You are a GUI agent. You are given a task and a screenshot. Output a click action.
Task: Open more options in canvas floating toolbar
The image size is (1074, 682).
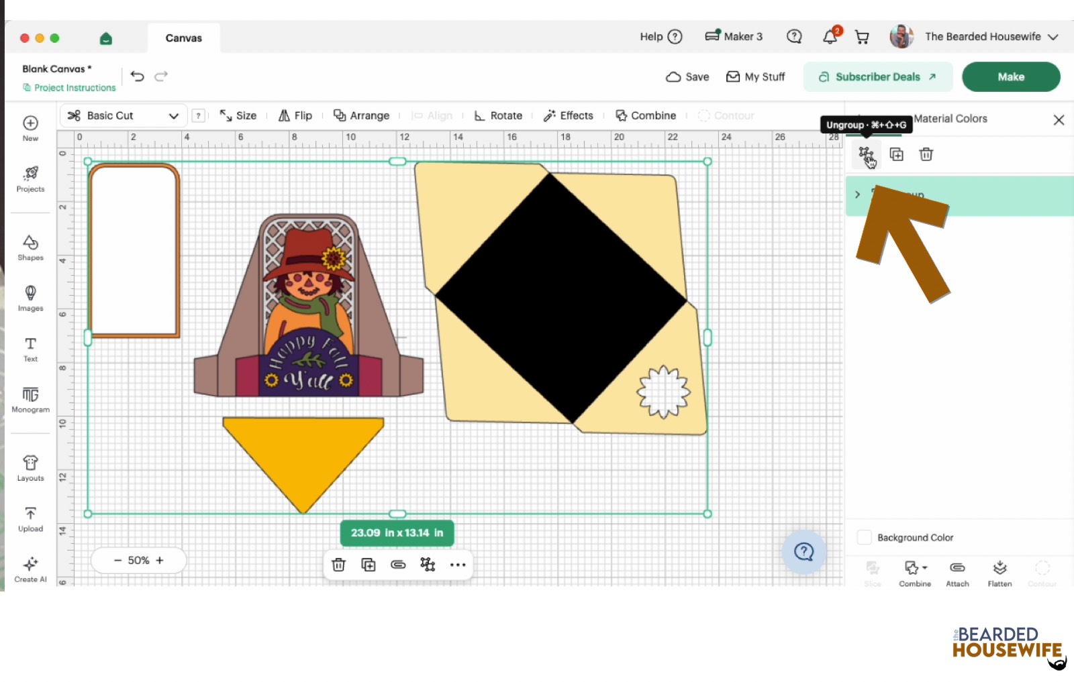pos(458,565)
